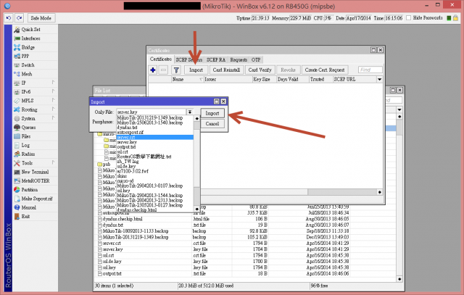Click the filter funnel icon in Certificates
The width and height of the screenshot is (464, 295).
click(x=176, y=70)
